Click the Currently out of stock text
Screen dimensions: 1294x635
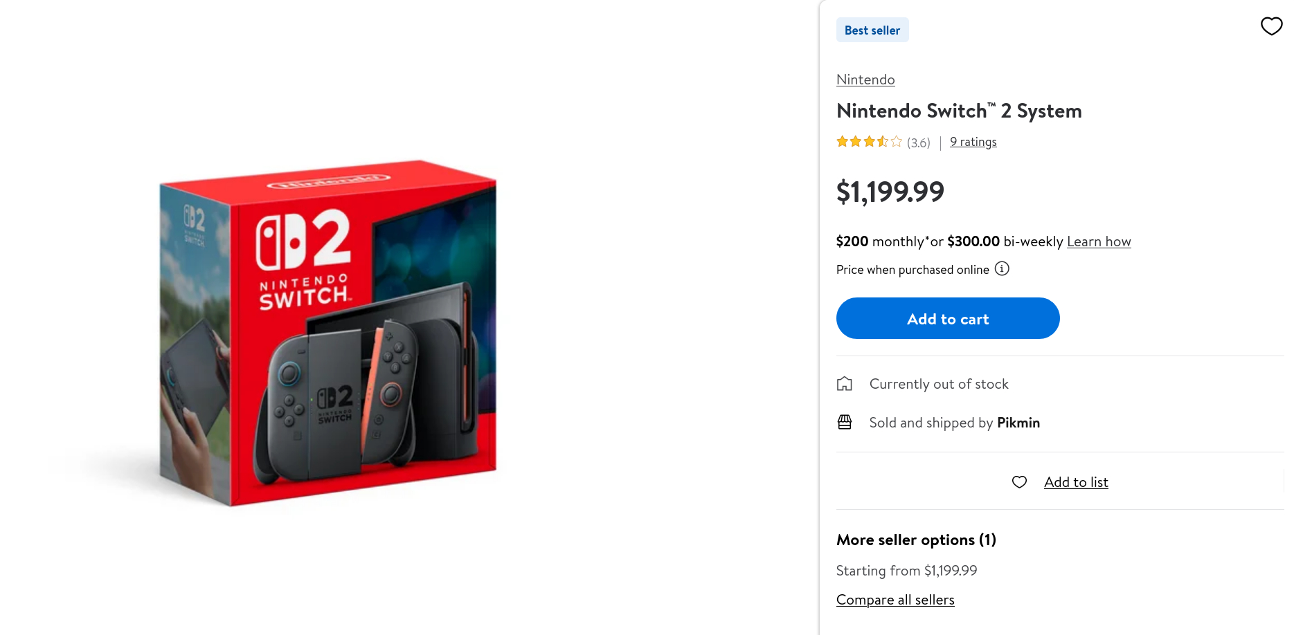point(939,384)
